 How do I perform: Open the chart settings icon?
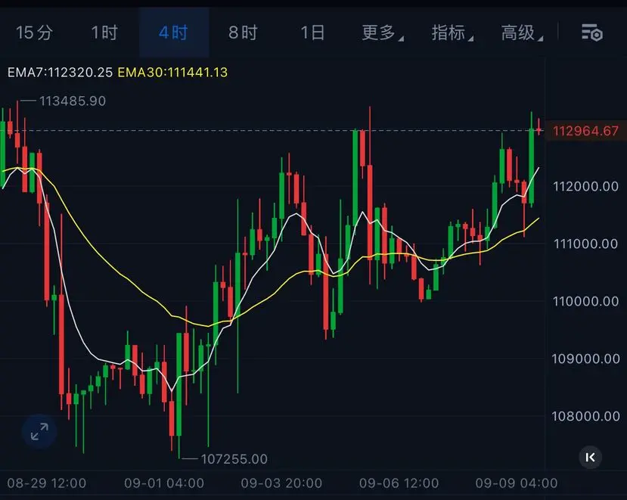(x=591, y=33)
